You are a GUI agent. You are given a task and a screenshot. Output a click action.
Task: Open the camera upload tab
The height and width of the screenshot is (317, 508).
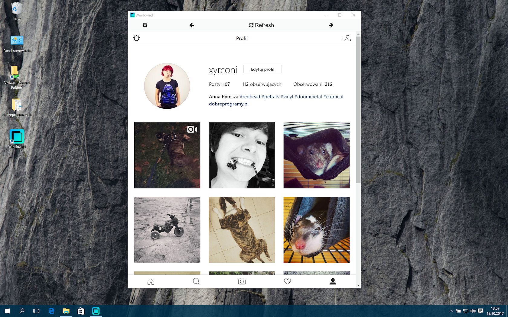pyautogui.click(x=242, y=281)
